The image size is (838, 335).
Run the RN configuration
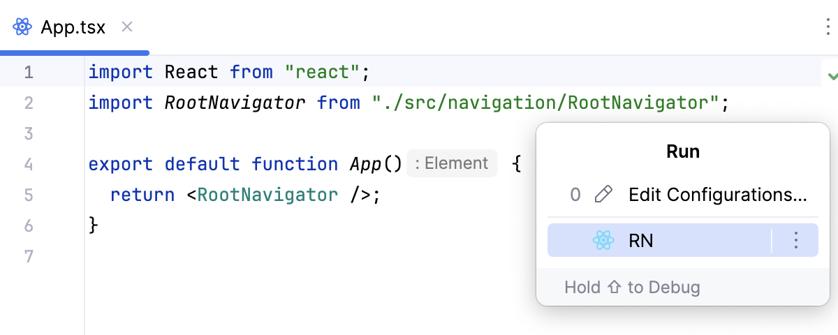tap(641, 241)
